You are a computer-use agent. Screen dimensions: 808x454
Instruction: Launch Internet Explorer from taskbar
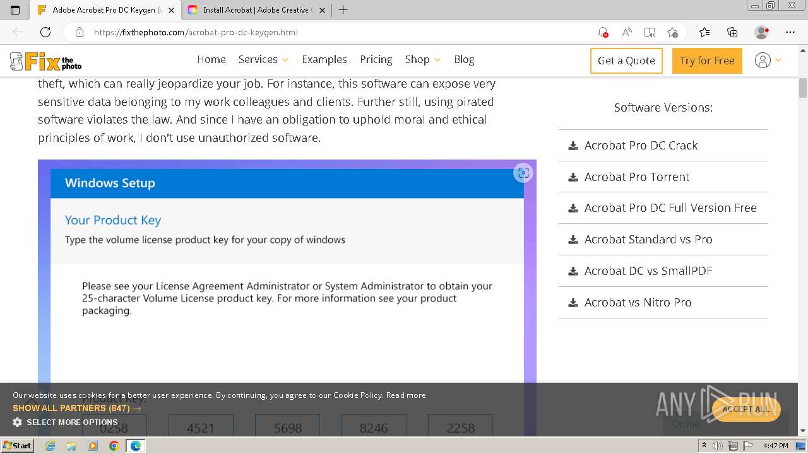[x=50, y=446]
